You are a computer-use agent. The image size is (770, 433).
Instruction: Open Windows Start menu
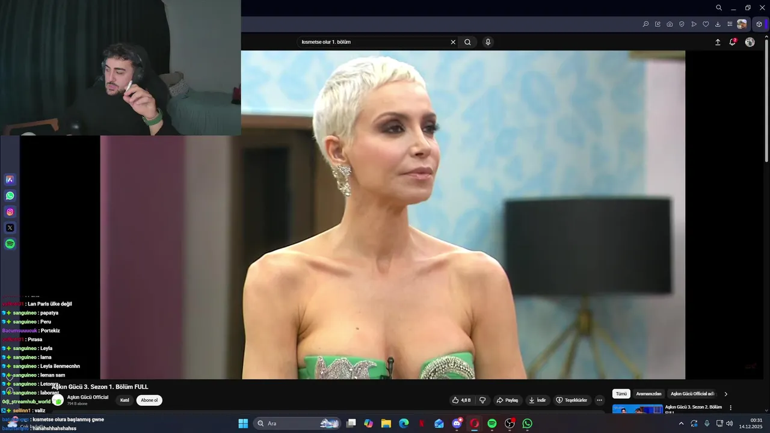coord(243,423)
